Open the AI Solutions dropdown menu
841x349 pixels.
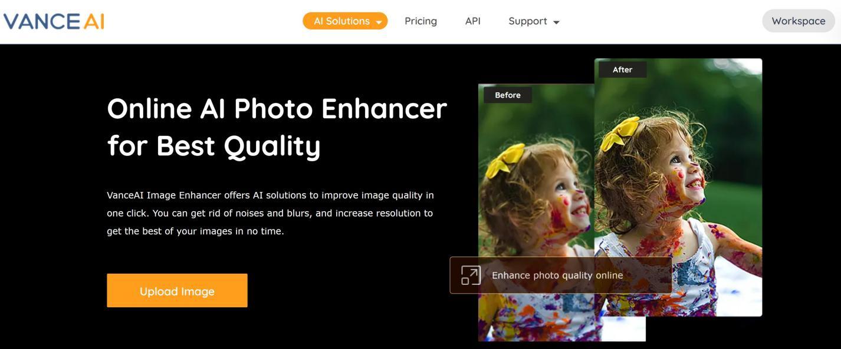[x=345, y=21]
